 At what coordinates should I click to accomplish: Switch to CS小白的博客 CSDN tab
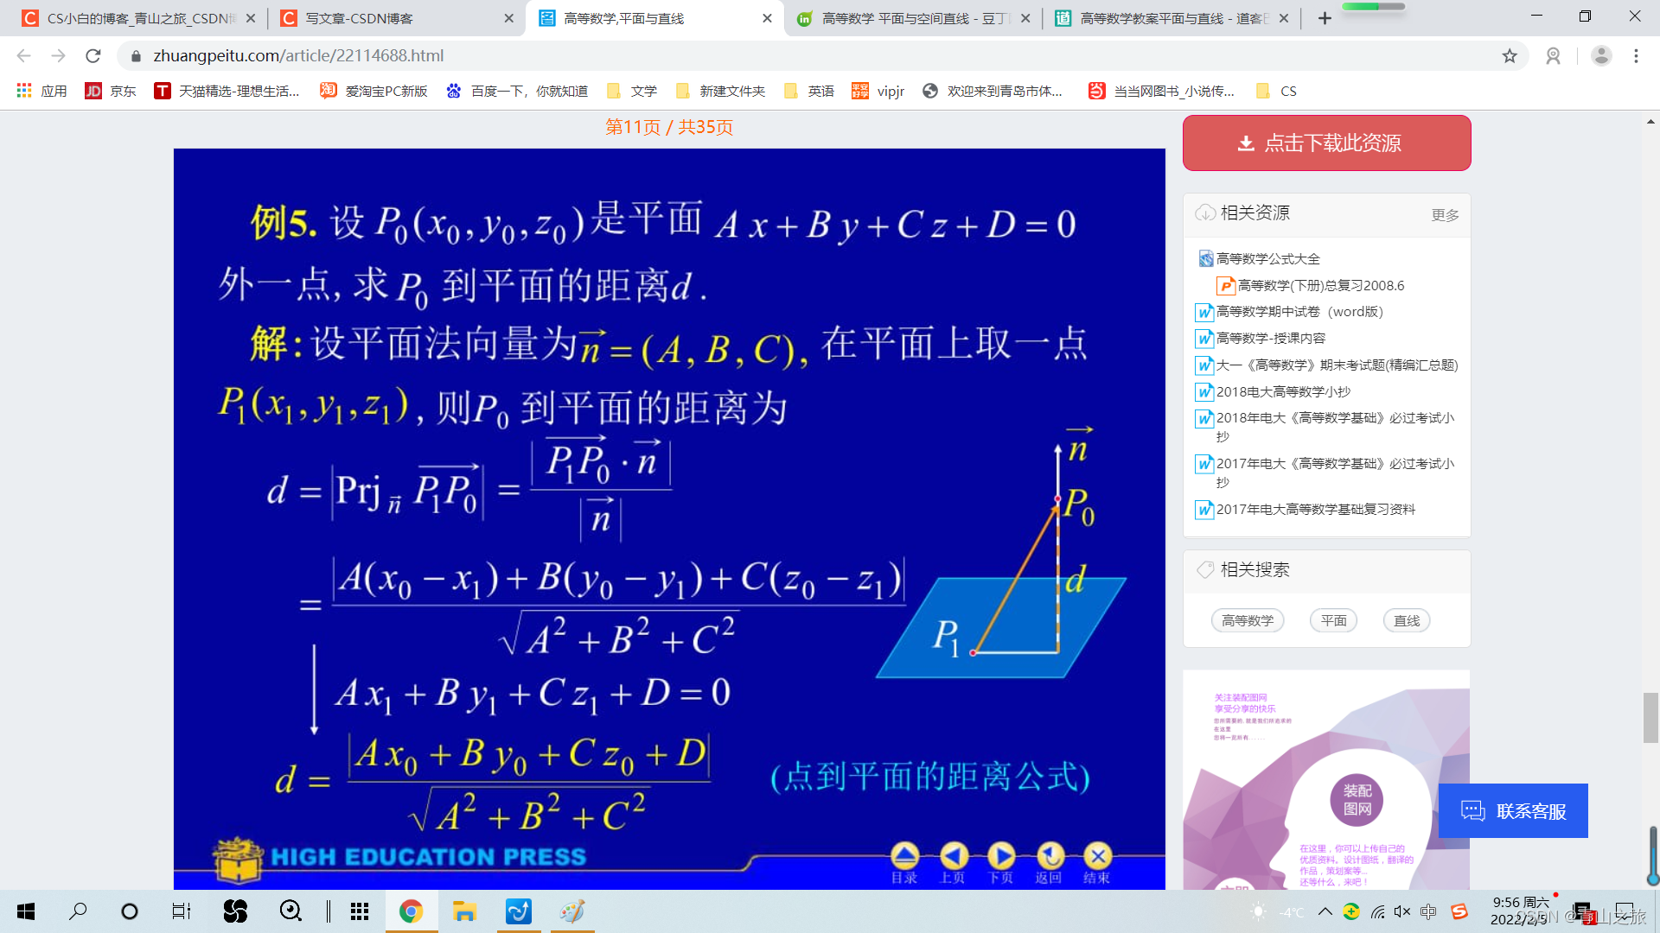pyautogui.click(x=138, y=18)
